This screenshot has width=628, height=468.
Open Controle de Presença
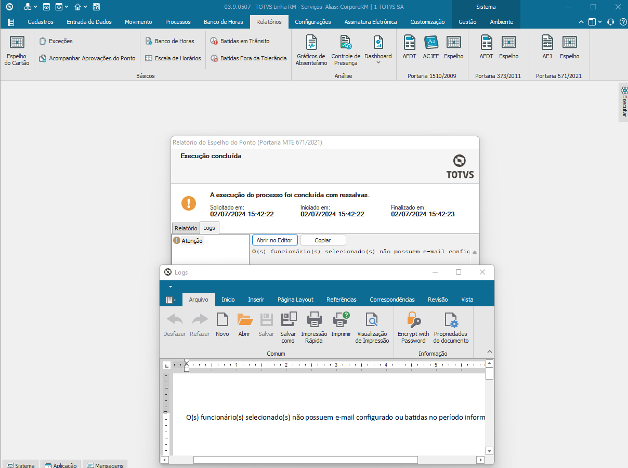coord(346,51)
